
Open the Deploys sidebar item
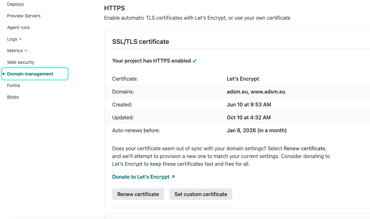[15, 4]
